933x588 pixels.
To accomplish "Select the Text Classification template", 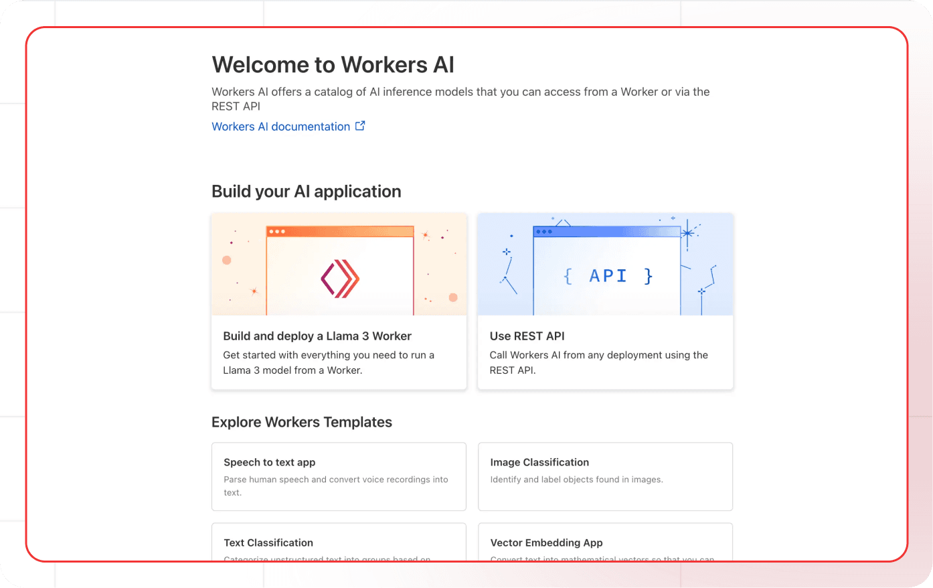I will coord(268,542).
